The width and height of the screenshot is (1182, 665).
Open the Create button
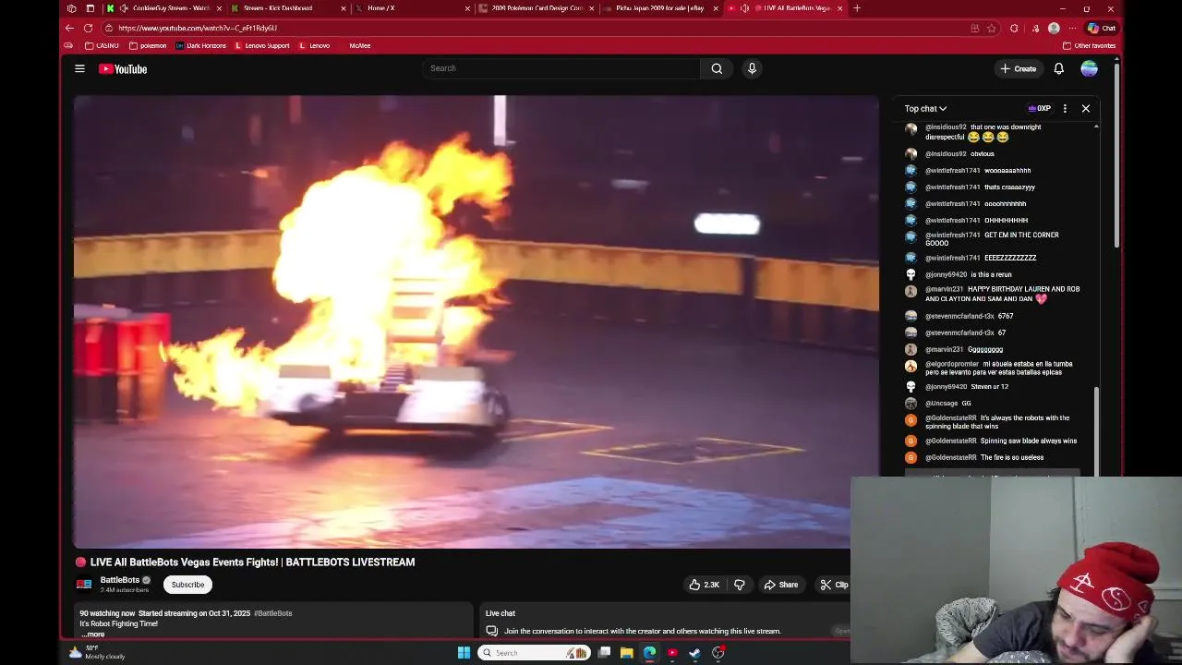pyautogui.click(x=1018, y=68)
